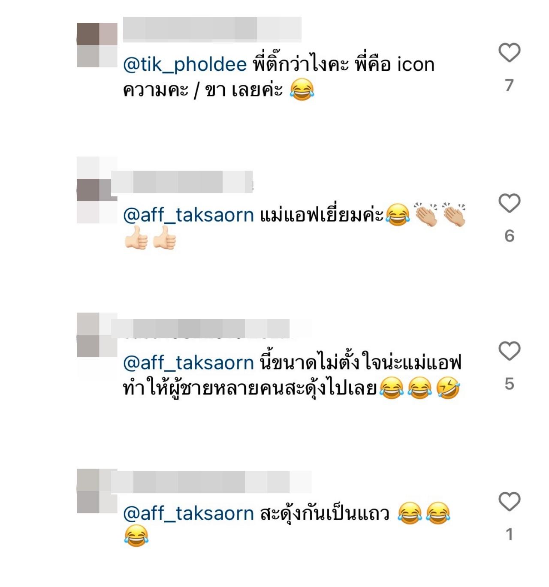Open the fourth commenter's blurred username

[211, 482]
